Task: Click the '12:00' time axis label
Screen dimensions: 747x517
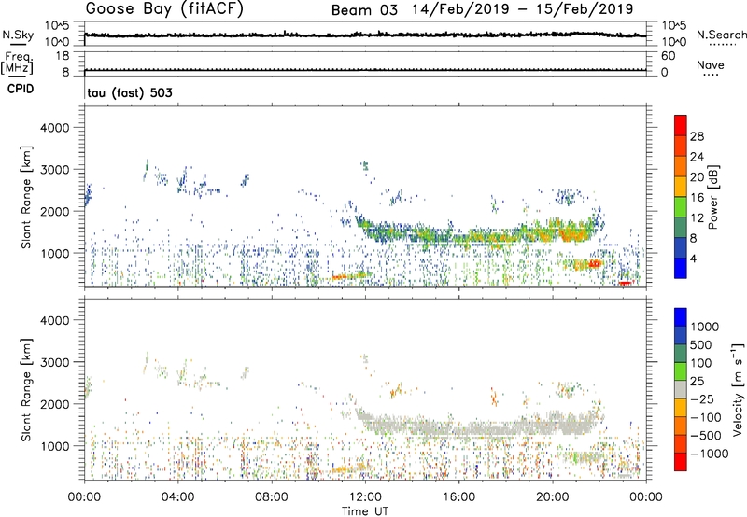Action: click(x=365, y=497)
